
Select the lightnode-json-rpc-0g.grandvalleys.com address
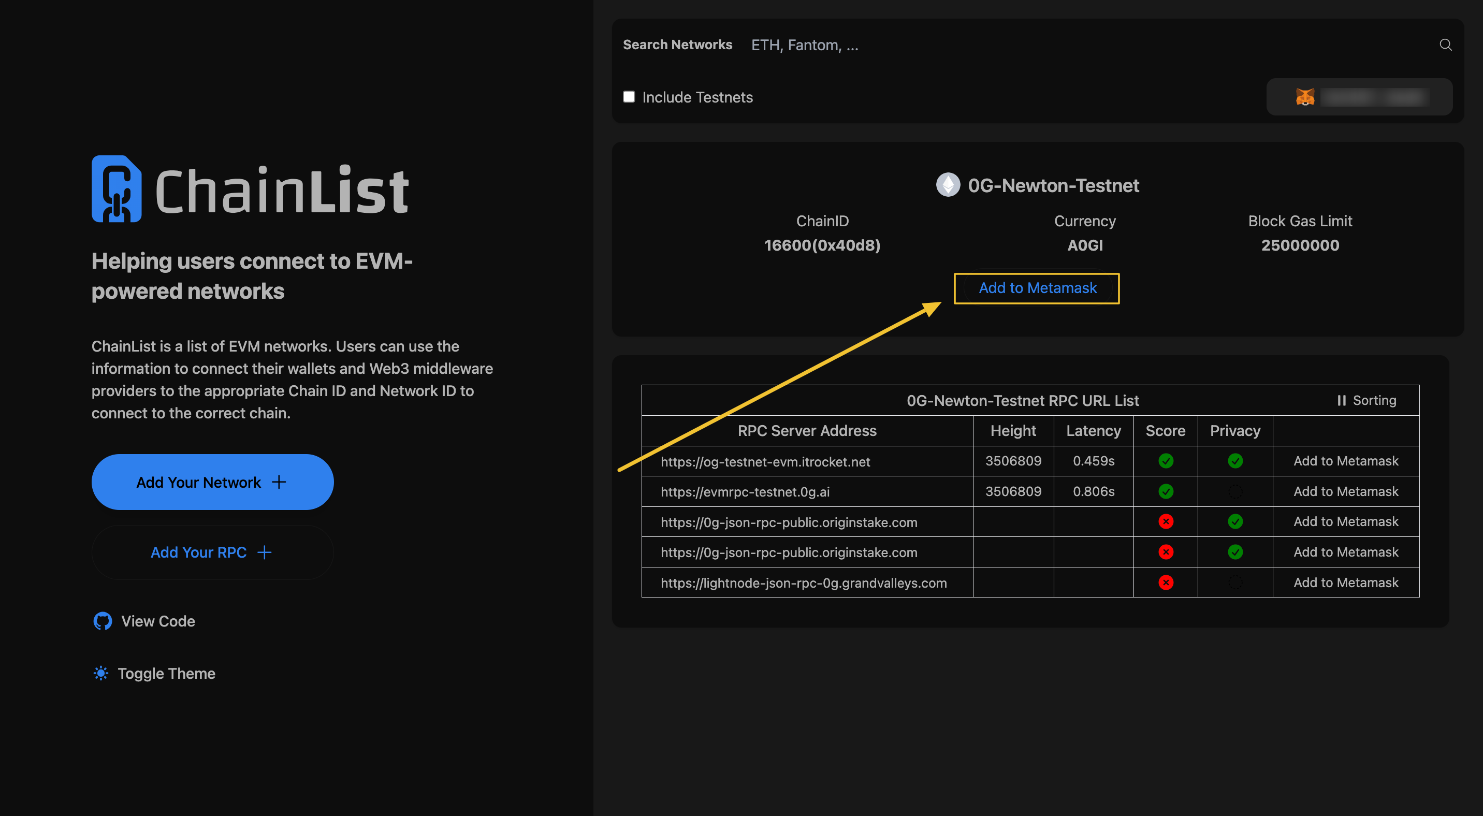(803, 583)
